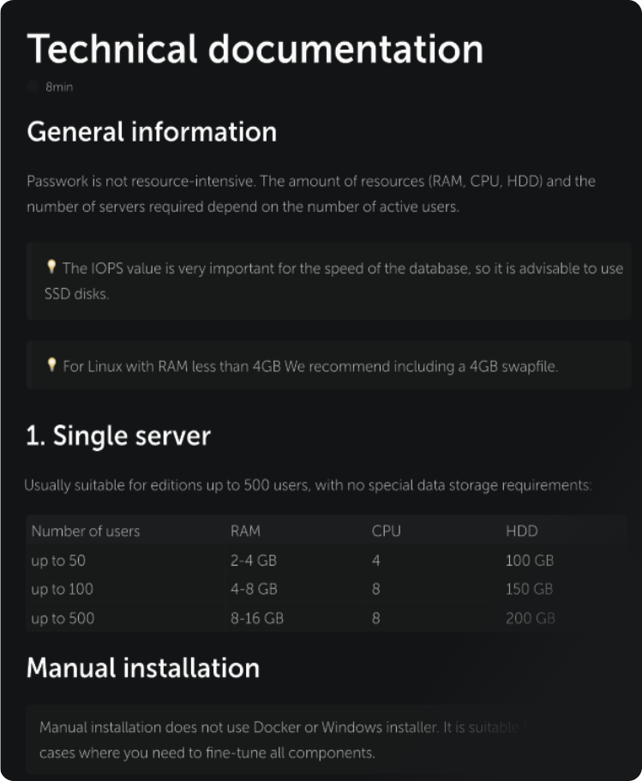
Task: Click the Technical documentation page title
Action: click(x=255, y=49)
